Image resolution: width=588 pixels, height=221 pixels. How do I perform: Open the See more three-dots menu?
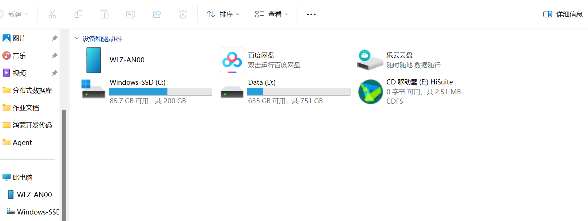pyautogui.click(x=311, y=14)
